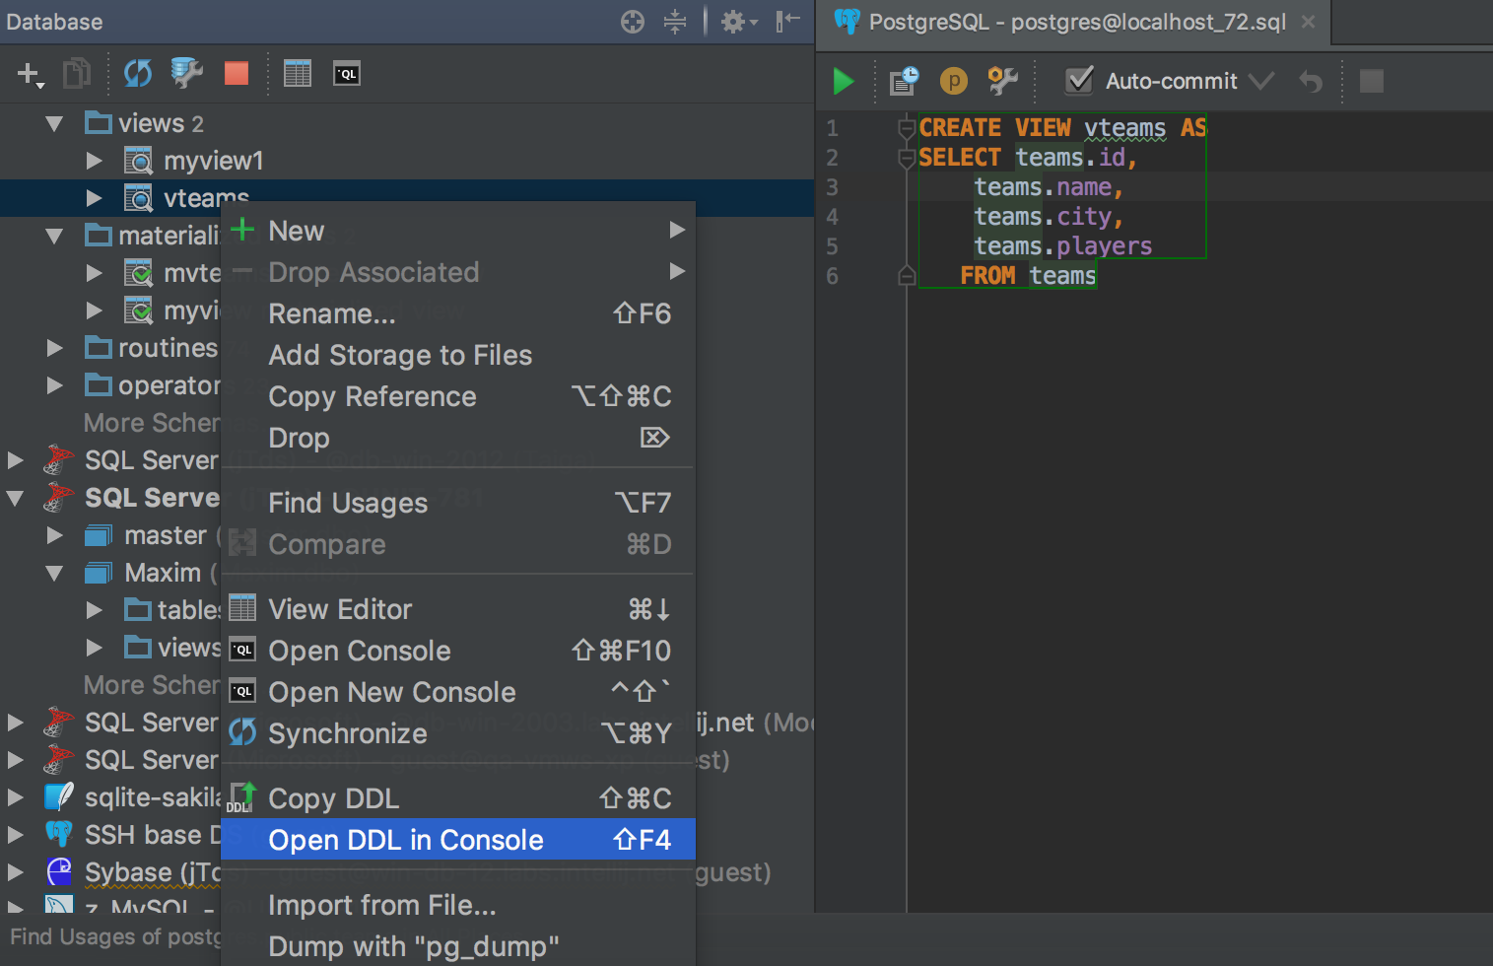The width and height of the screenshot is (1493, 966).
Task: Click the SSH base PostgreSQL elephant icon
Action: point(59,834)
